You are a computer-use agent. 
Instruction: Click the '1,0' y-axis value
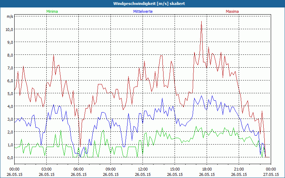point(10,145)
